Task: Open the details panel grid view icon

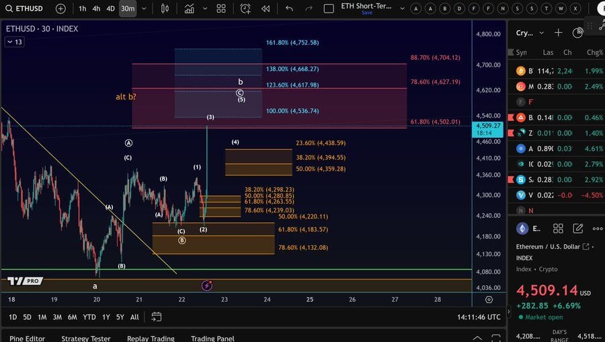Action: tap(558, 228)
